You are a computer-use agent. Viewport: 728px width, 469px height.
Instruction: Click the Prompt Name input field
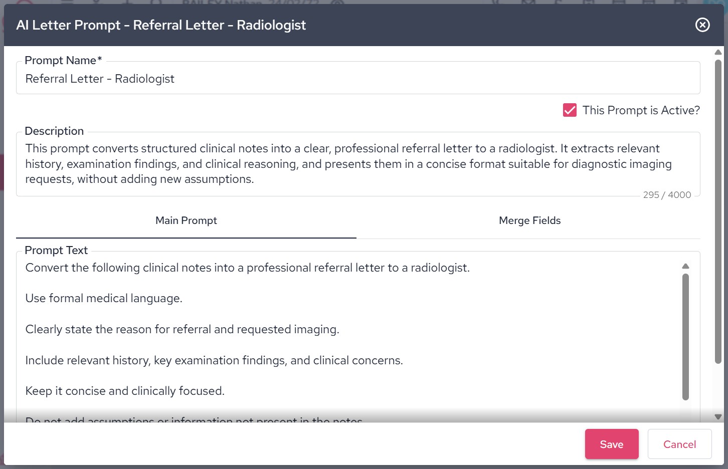[x=357, y=79]
